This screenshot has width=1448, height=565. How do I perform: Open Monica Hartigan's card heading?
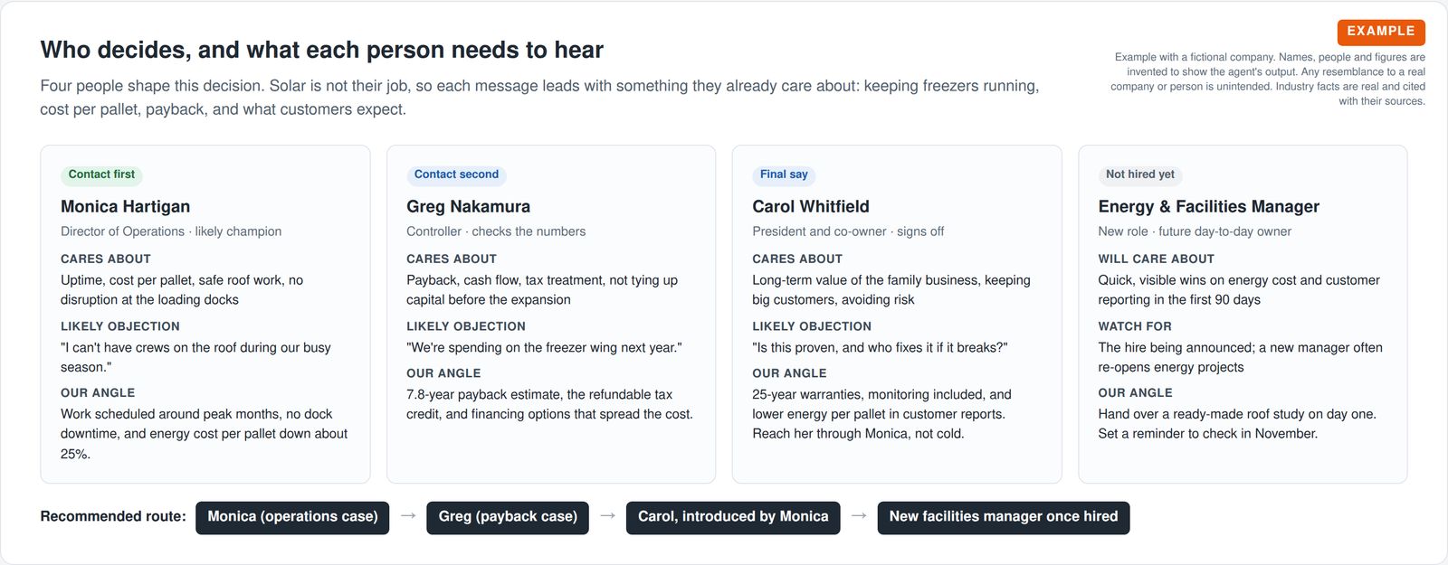(x=125, y=206)
